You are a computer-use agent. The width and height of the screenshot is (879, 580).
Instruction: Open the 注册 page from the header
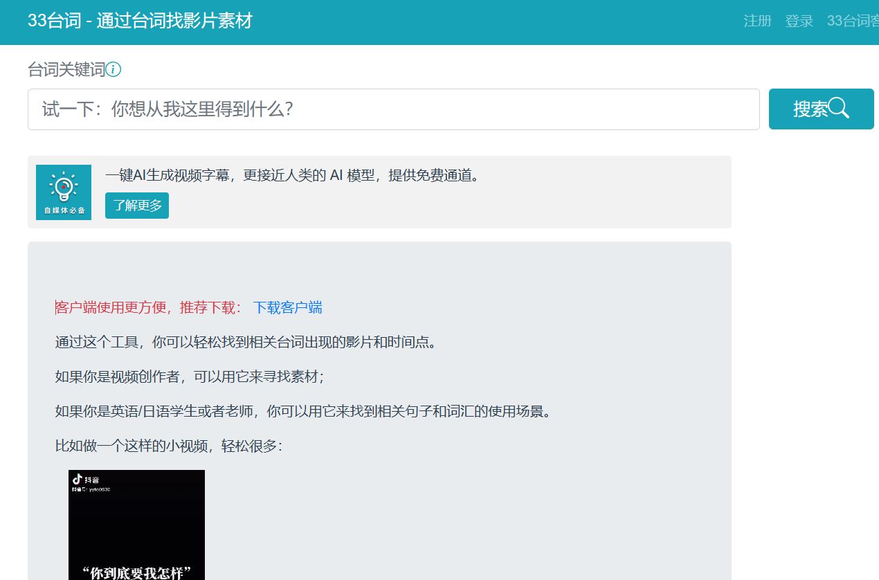[x=757, y=21]
